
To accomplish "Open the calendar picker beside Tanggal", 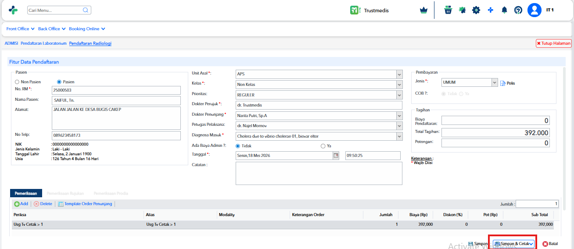I will click(x=336, y=156).
